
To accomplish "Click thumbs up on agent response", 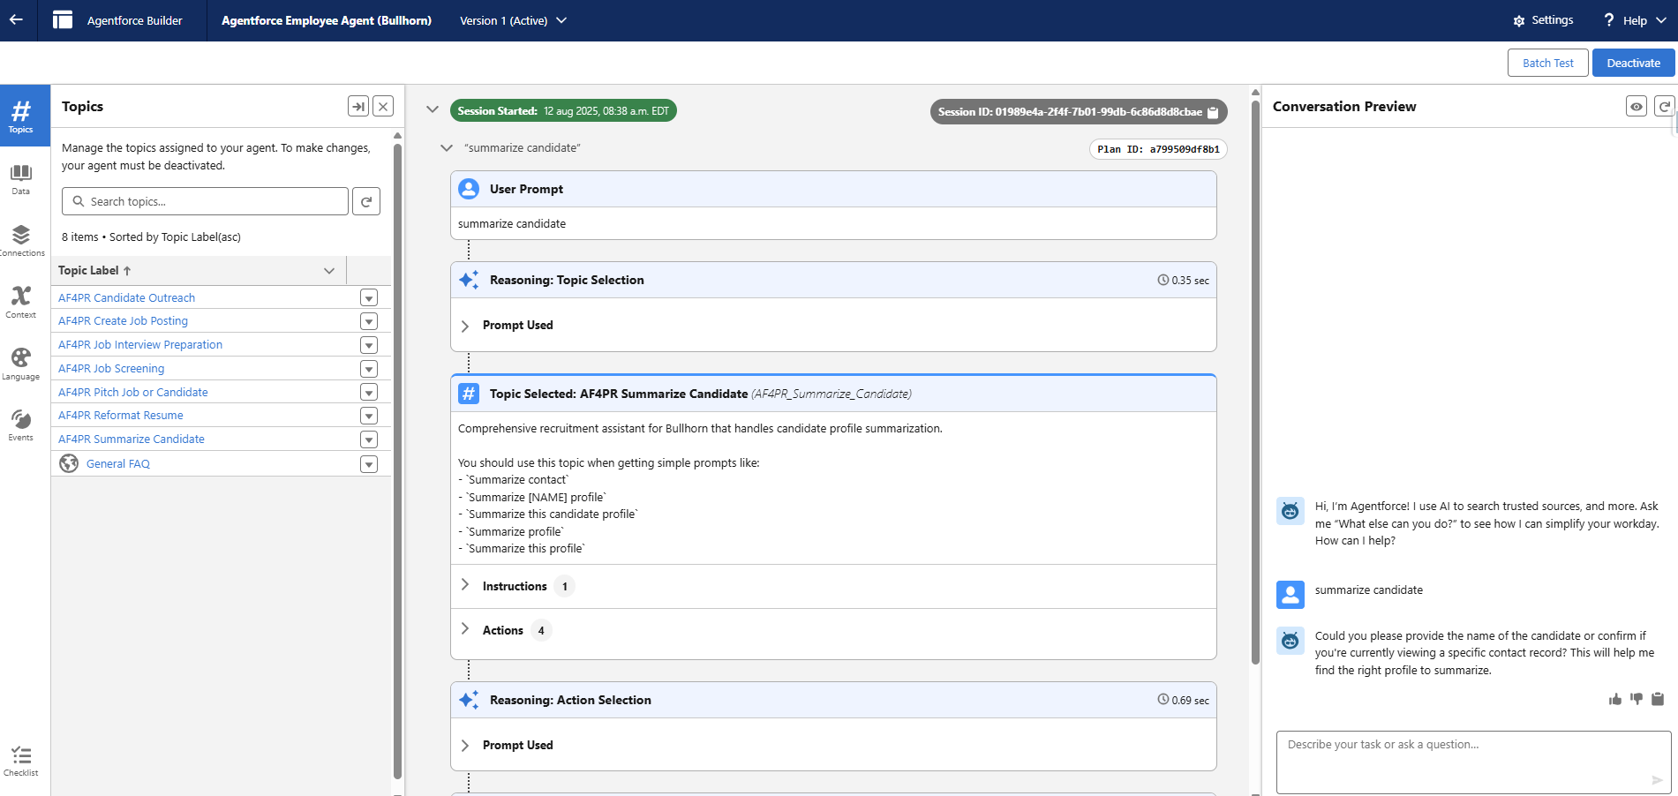I will click(1614, 699).
